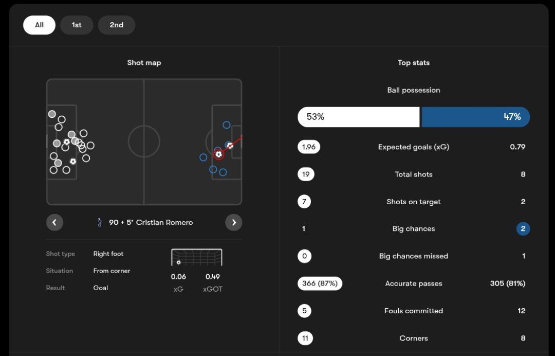Click the blue shot circle outside the right penalty box
555x356 pixels.
[203, 157]
